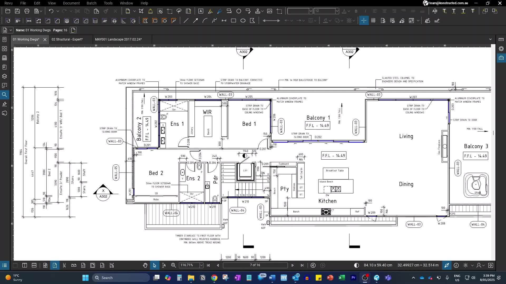
Task: Open the font size dropdown
Action: pyautogui.click(x=337, y=11)
